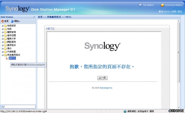Click the 應用程式 folder icon in tree

5,45
